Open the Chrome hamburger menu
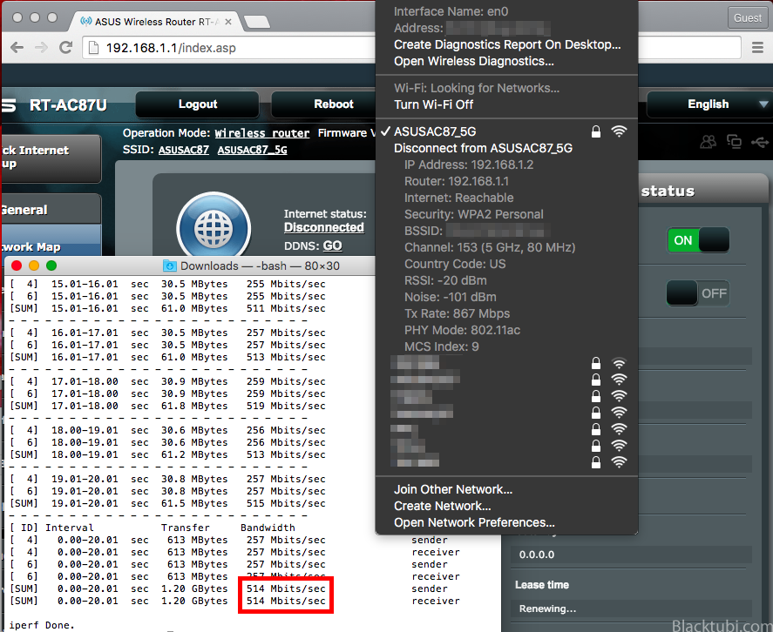This screenshot has width=773, height=632. 757,47
